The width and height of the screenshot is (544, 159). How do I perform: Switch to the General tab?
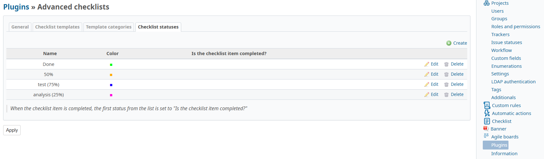click(20, 27)
